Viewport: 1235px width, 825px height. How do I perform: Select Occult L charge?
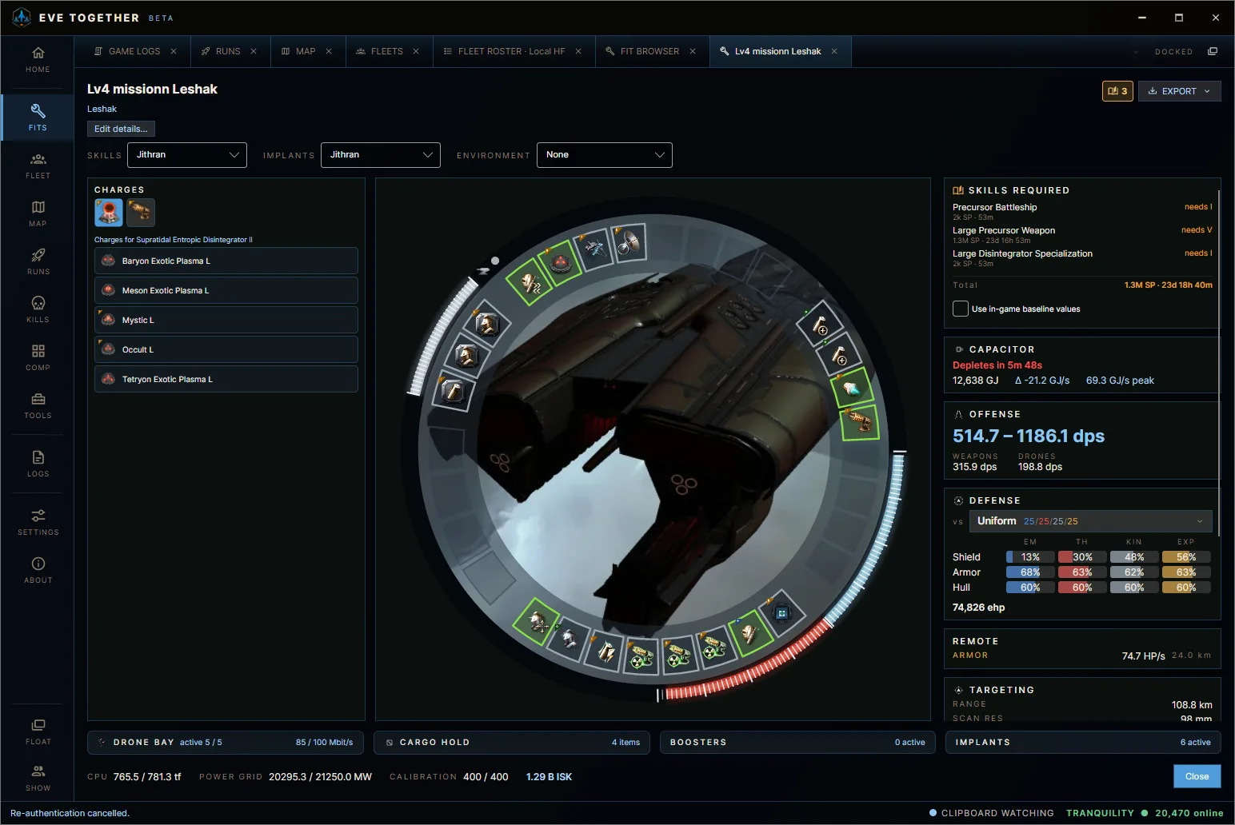[226, 350]
